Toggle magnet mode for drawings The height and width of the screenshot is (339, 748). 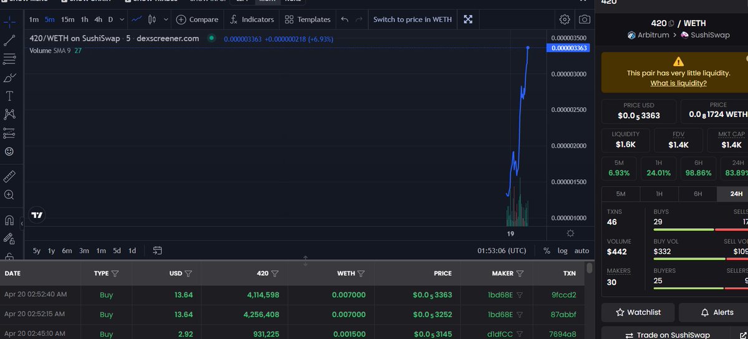pyautogui.click(x=9, y=220)
